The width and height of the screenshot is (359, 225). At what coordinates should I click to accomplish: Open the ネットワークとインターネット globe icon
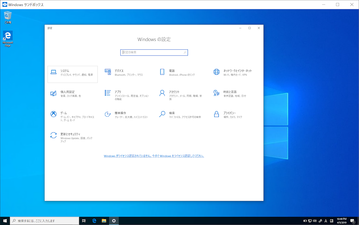pos(216,72)
